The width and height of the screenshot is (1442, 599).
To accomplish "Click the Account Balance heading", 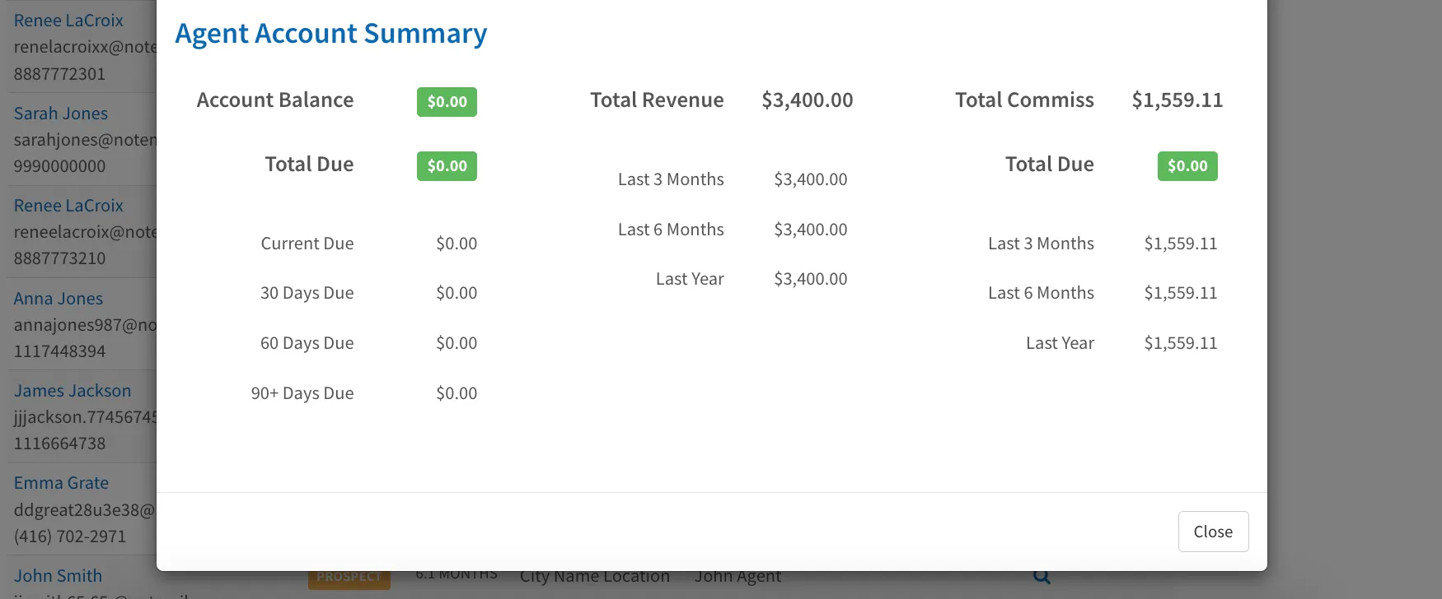I will [275, 100].
